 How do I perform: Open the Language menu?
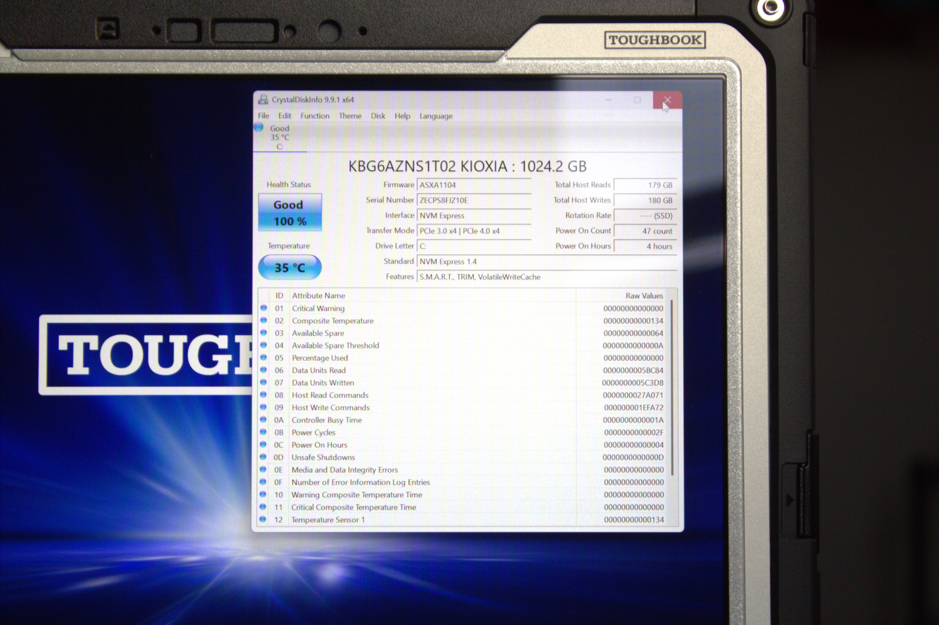click(436, 116)
